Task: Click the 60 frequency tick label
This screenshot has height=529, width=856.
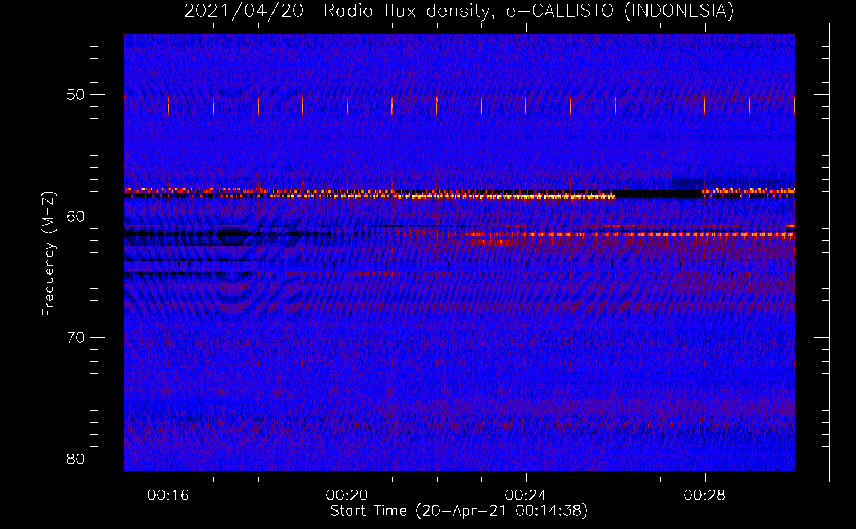Action: [76, 216]
